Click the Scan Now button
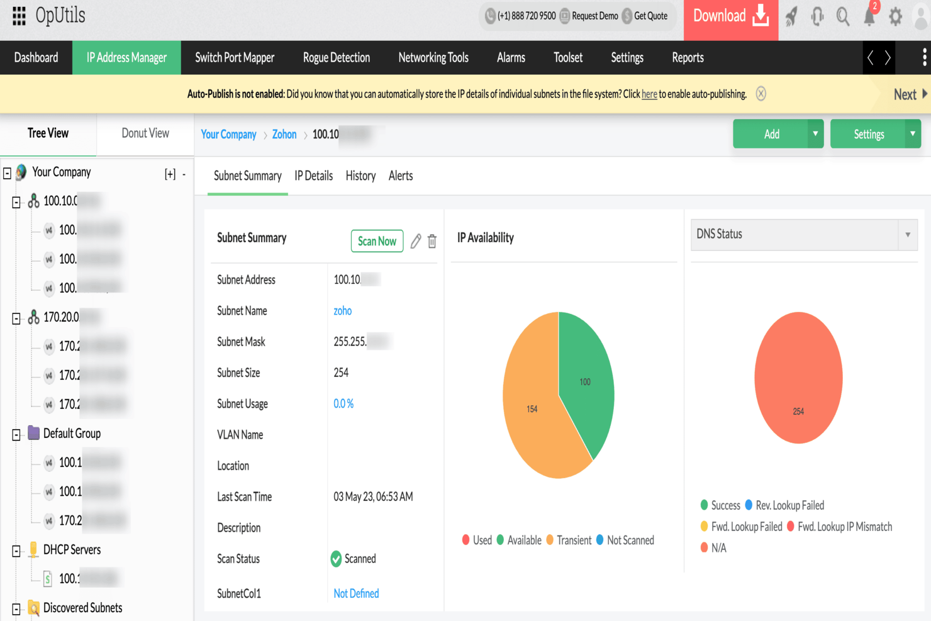The width and height of the screenshot is (931, 621). click(377, 241)
